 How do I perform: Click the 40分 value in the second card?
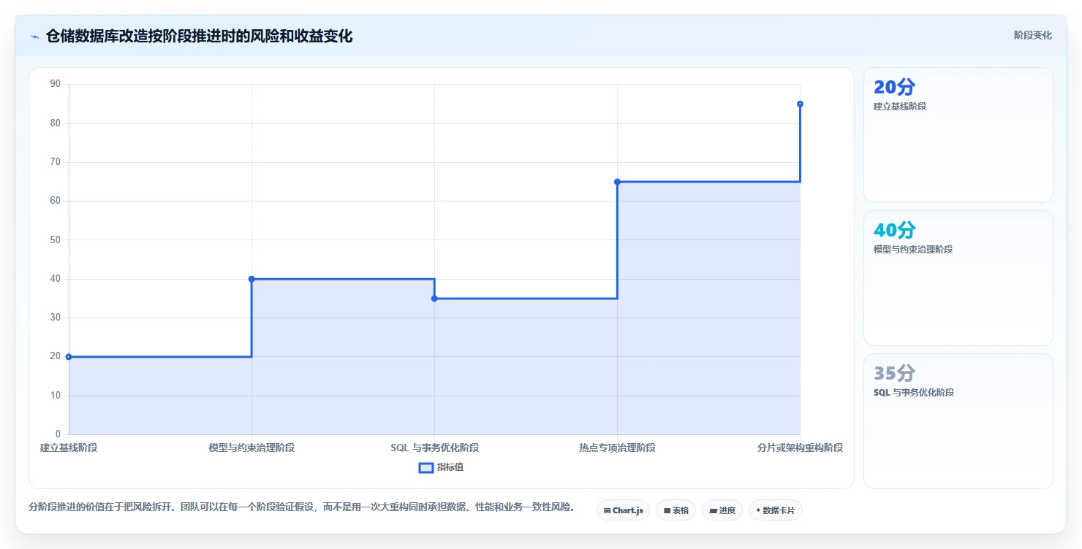click(x=894, y=230)
